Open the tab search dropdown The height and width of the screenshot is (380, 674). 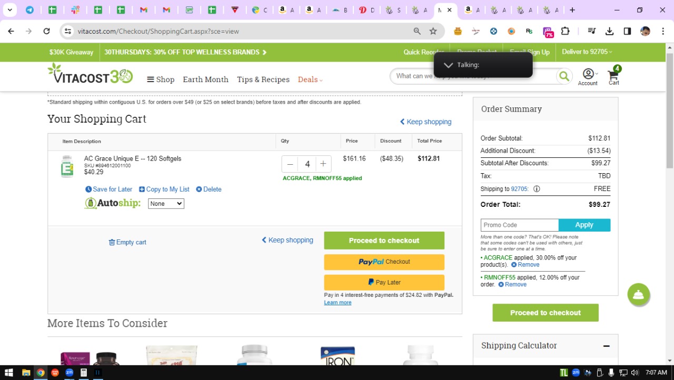(9, 10)
